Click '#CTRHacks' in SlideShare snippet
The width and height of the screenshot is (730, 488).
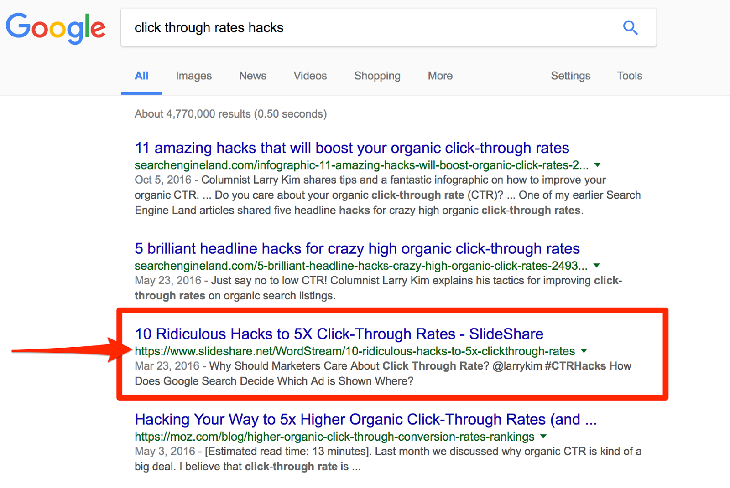(575, 366)
